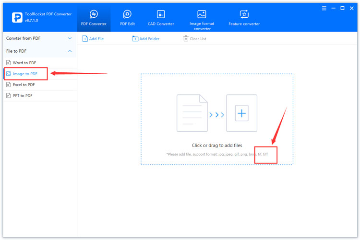The width and height of the screenshot is (360, 240).
Task: Switch to the PDF Edit tab
Action: [127, 18]
